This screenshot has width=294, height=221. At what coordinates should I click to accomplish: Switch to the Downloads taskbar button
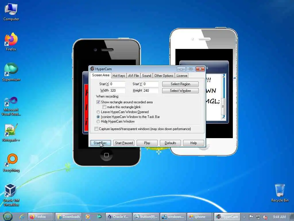(68, 217)
